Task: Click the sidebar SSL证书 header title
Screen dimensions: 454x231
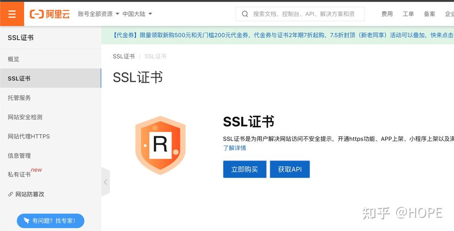Action: click(21, 37)
